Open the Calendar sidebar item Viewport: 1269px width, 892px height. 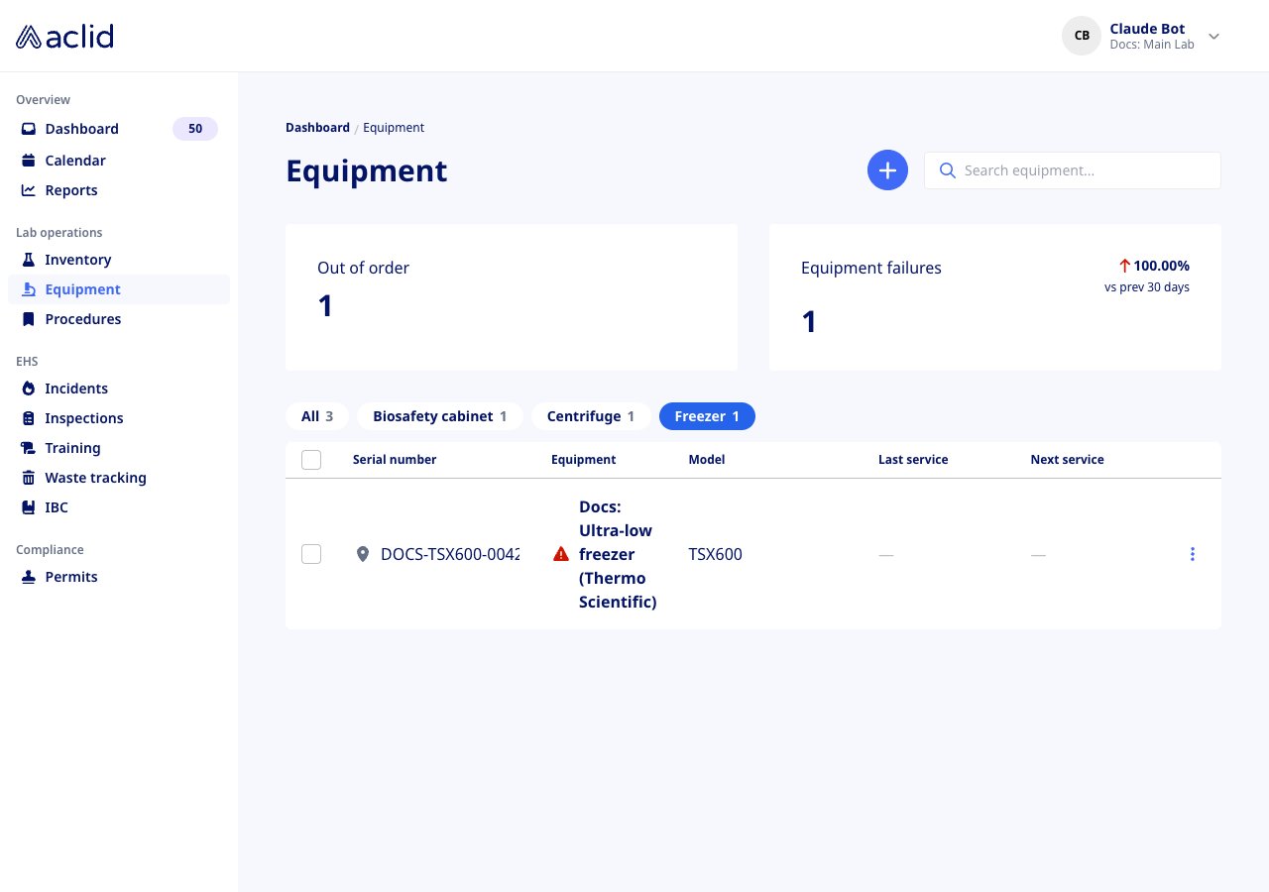119,161
